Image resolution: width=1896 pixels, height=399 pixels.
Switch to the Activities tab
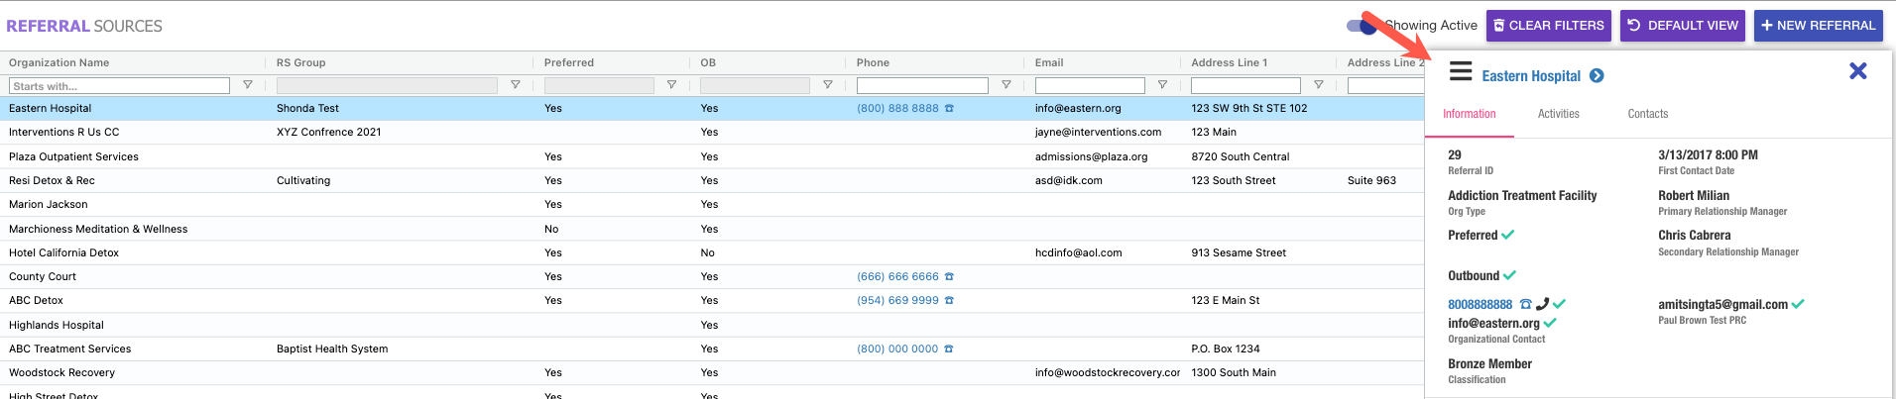click(x=1558, y=114)
